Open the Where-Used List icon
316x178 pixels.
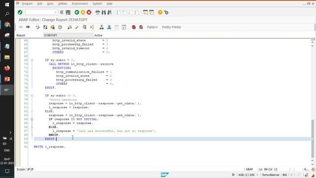click(92, 27)
